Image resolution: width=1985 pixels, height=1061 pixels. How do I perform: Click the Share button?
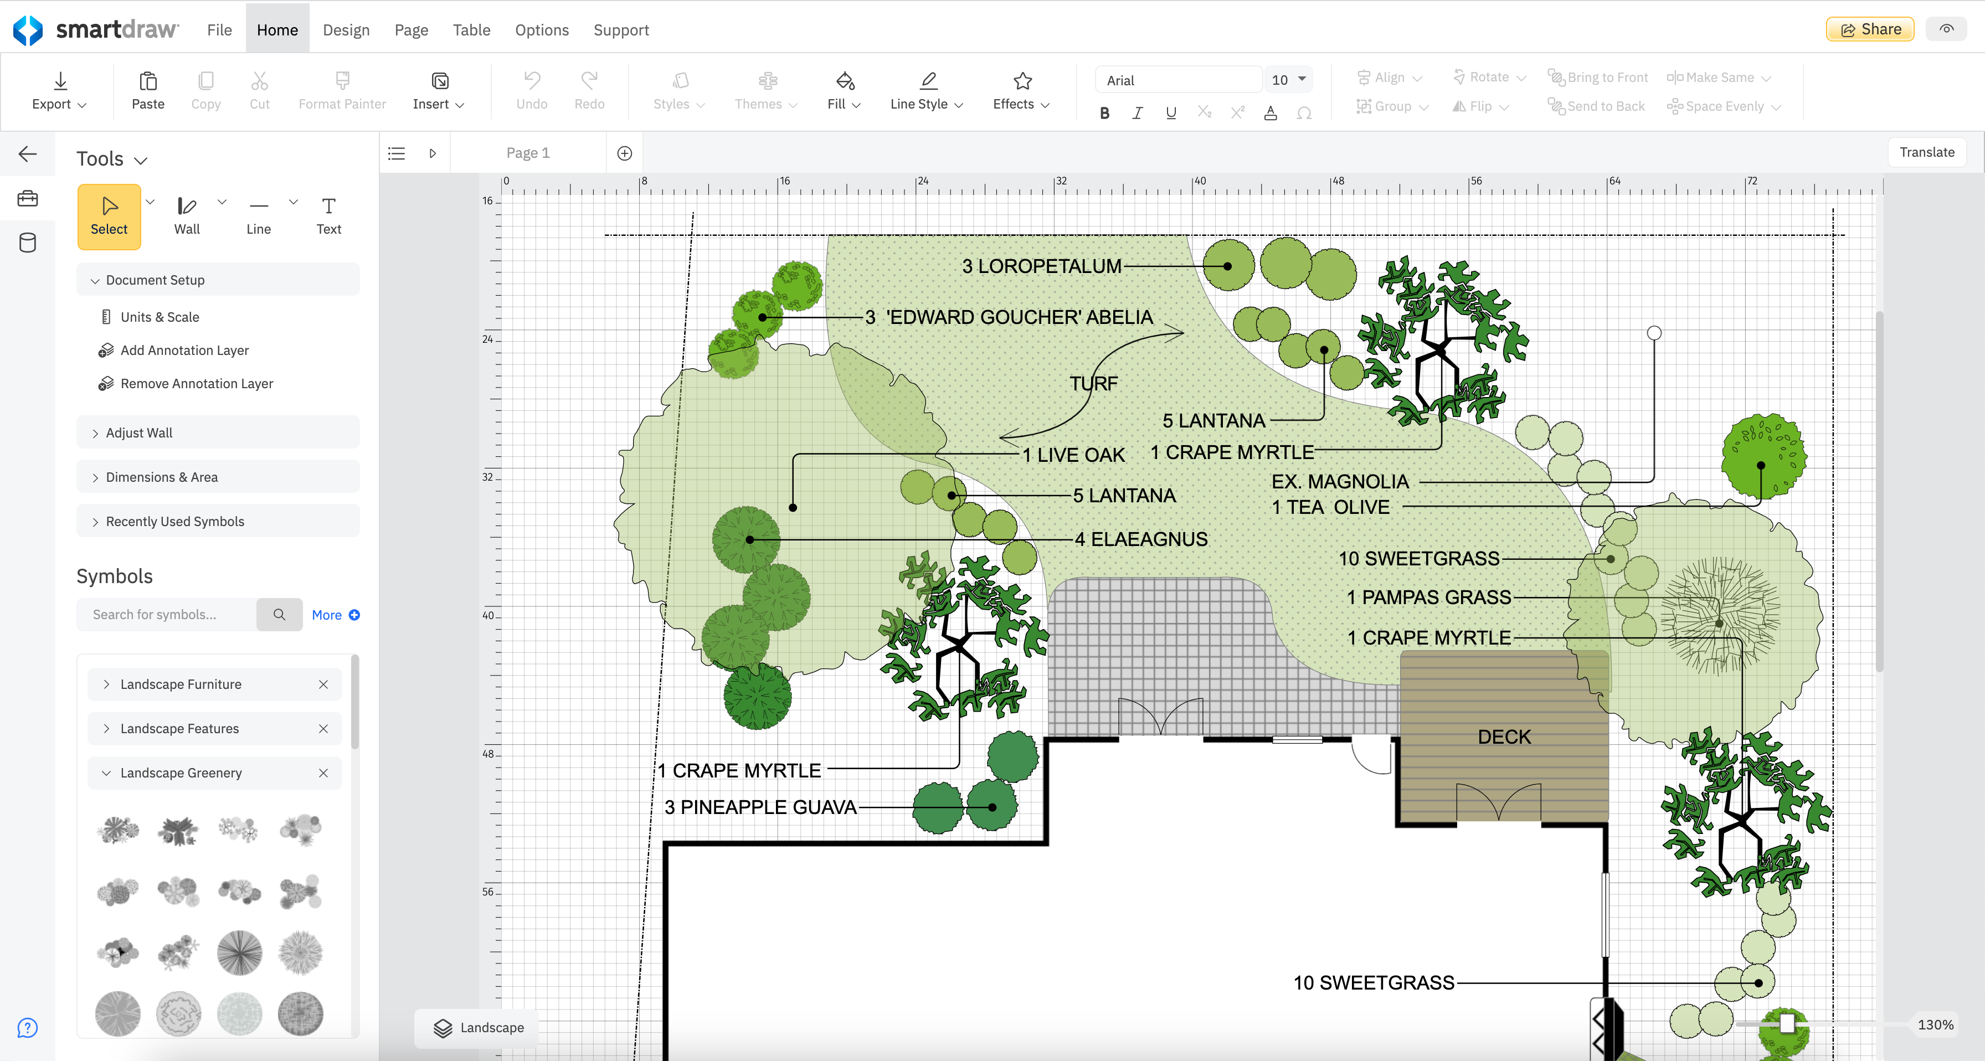[1869, 28]
